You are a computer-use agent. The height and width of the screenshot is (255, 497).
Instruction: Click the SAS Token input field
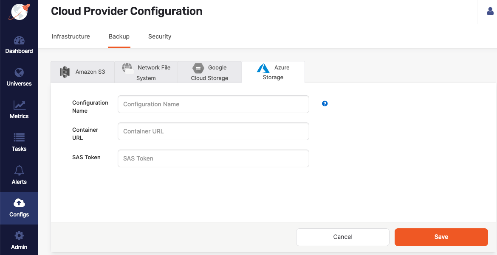click(213, 158)
